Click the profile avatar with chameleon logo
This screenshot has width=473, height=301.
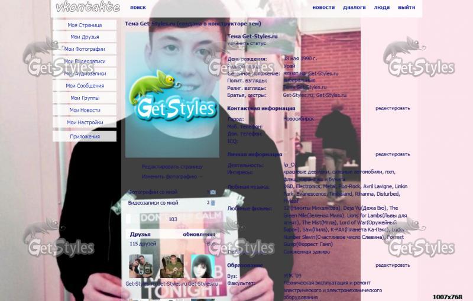[x=172, y=95]
